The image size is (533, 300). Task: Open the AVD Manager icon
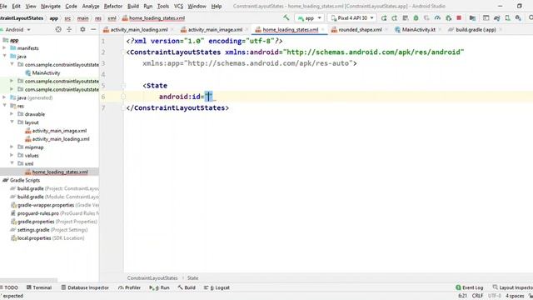tap(507, 18)
